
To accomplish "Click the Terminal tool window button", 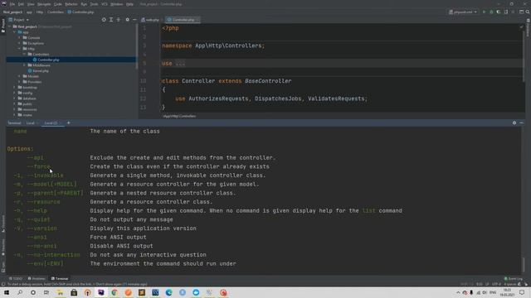I will pyautogui.click(x=60, y=279).
